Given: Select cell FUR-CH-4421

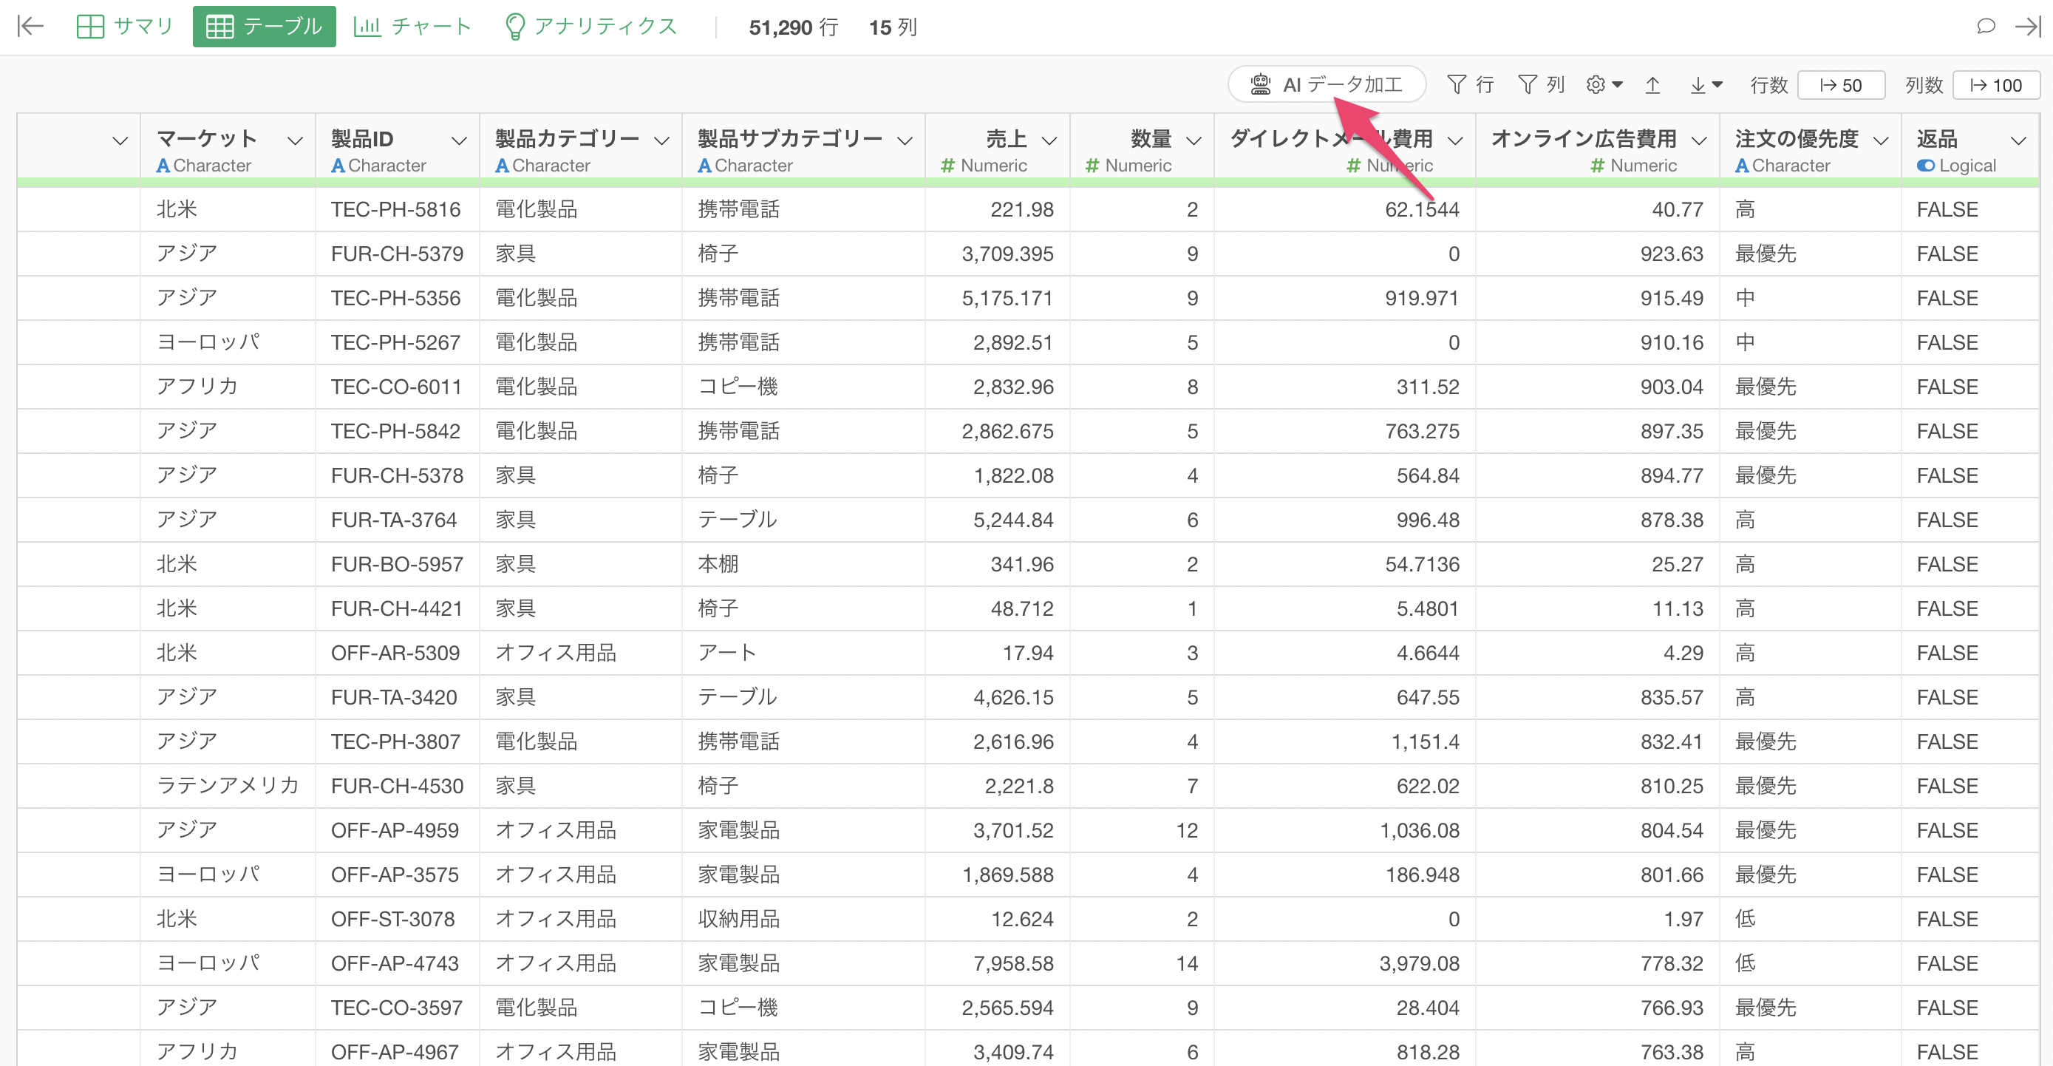Looking at the screenshot, I should click(x=396, y=609).
